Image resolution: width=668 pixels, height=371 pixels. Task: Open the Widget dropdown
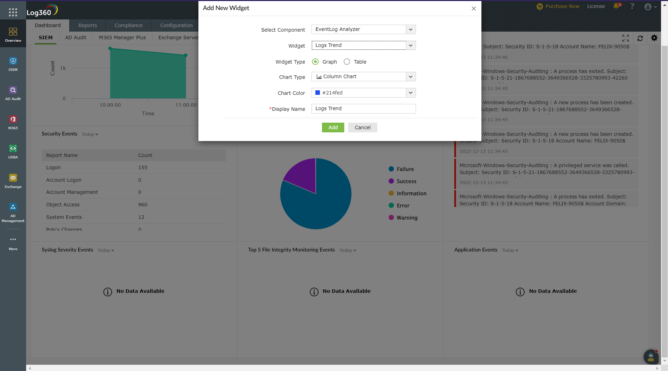[363, 45]
